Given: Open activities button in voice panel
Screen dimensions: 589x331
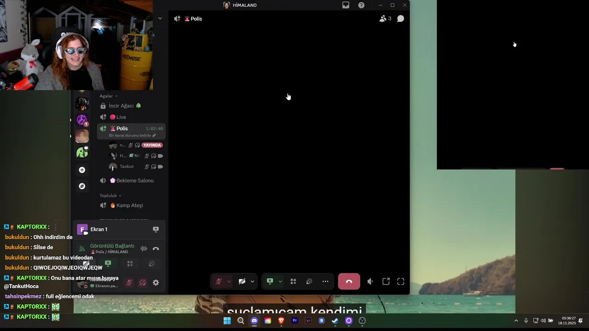Looking at the screenshot, I should pos(130,263).
